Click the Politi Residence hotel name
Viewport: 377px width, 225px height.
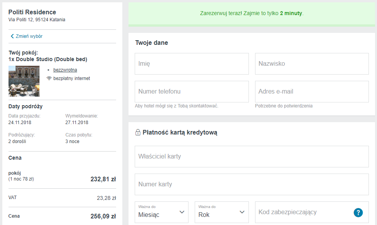32,12
